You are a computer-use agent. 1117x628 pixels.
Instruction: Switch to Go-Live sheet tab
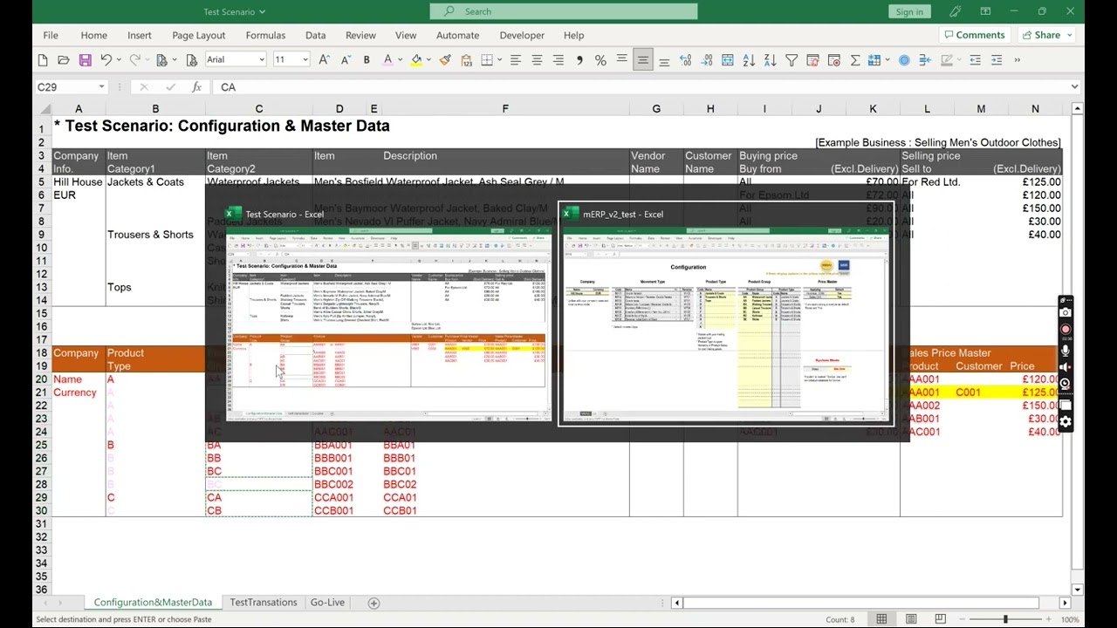pyautogui.click(x=327, y=603)
